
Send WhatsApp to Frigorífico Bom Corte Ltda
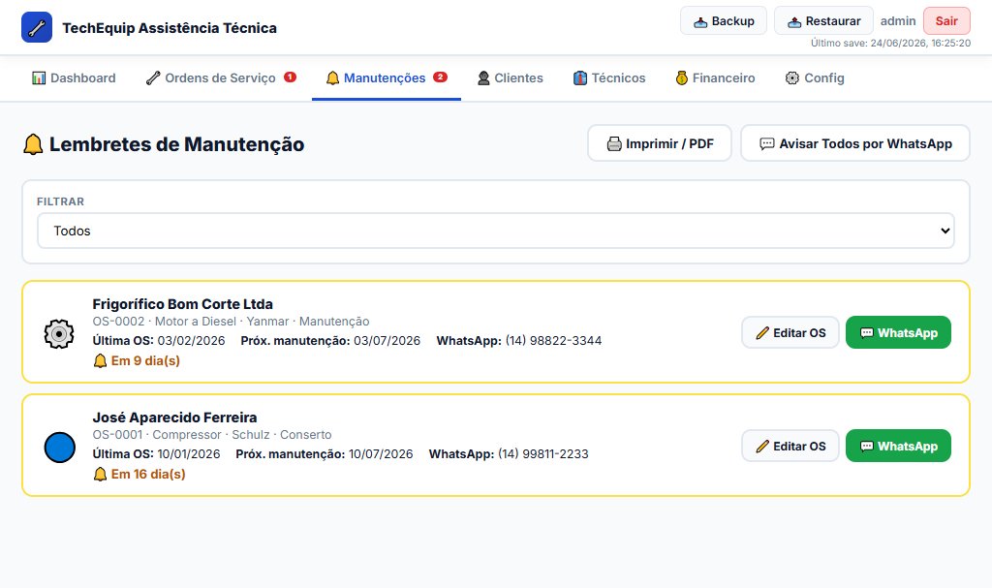click(898, 332)
